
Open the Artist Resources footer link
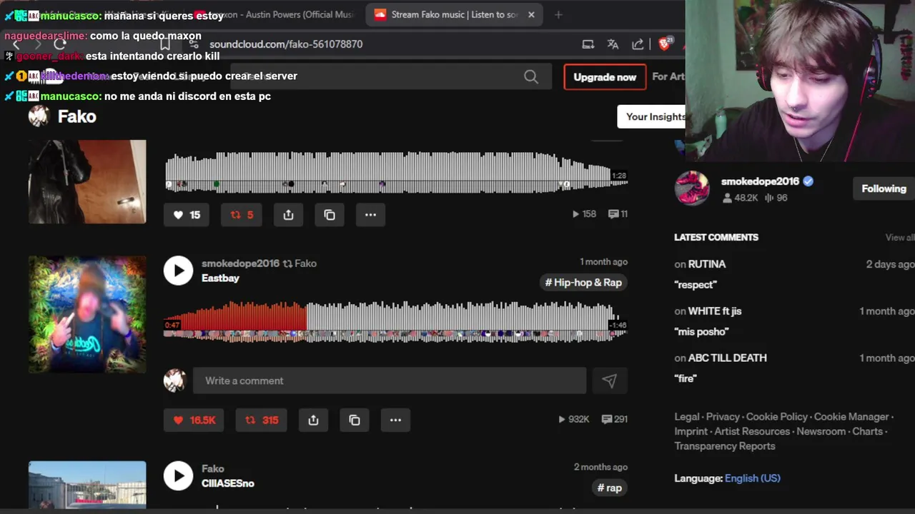point(753,431)
